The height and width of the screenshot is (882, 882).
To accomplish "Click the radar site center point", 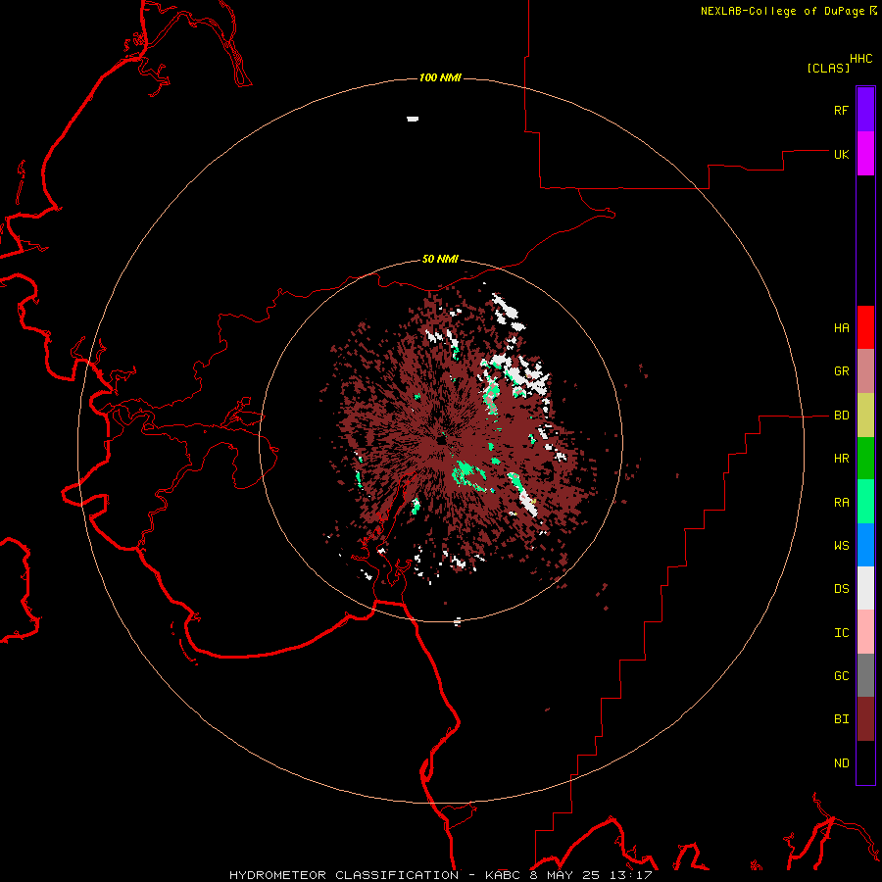I will pyautogui.click(x=441, y=440).
